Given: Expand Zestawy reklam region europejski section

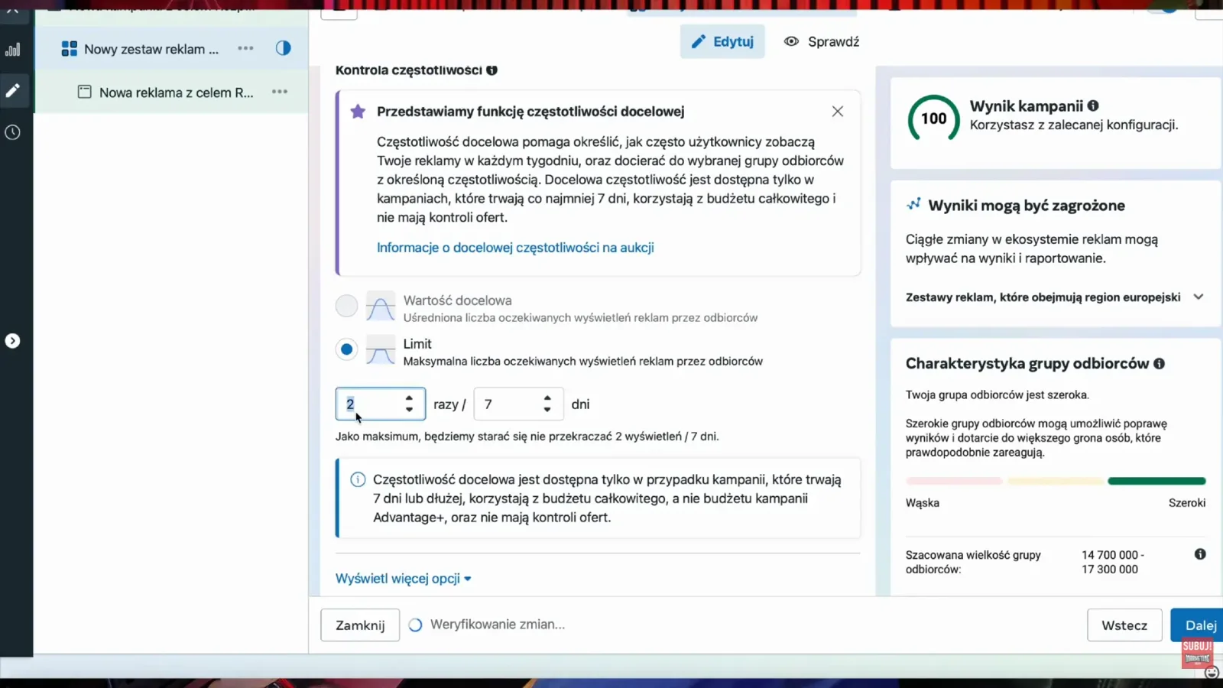Looking at the screenshot, I should (1055, 297).
